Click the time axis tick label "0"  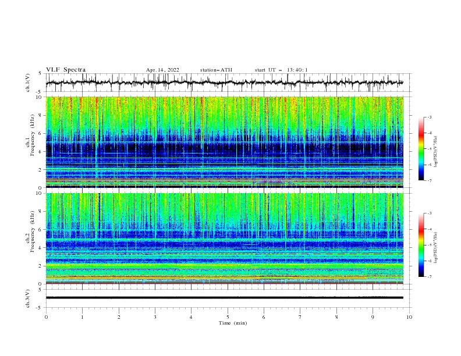[46, 317]
